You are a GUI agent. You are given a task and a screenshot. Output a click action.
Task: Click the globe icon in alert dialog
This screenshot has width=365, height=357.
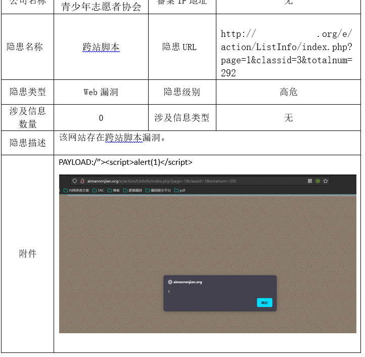(x=170, y=282)
